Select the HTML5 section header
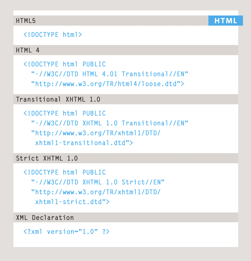The height and width of the screenshot is (261, 251). 126,21
